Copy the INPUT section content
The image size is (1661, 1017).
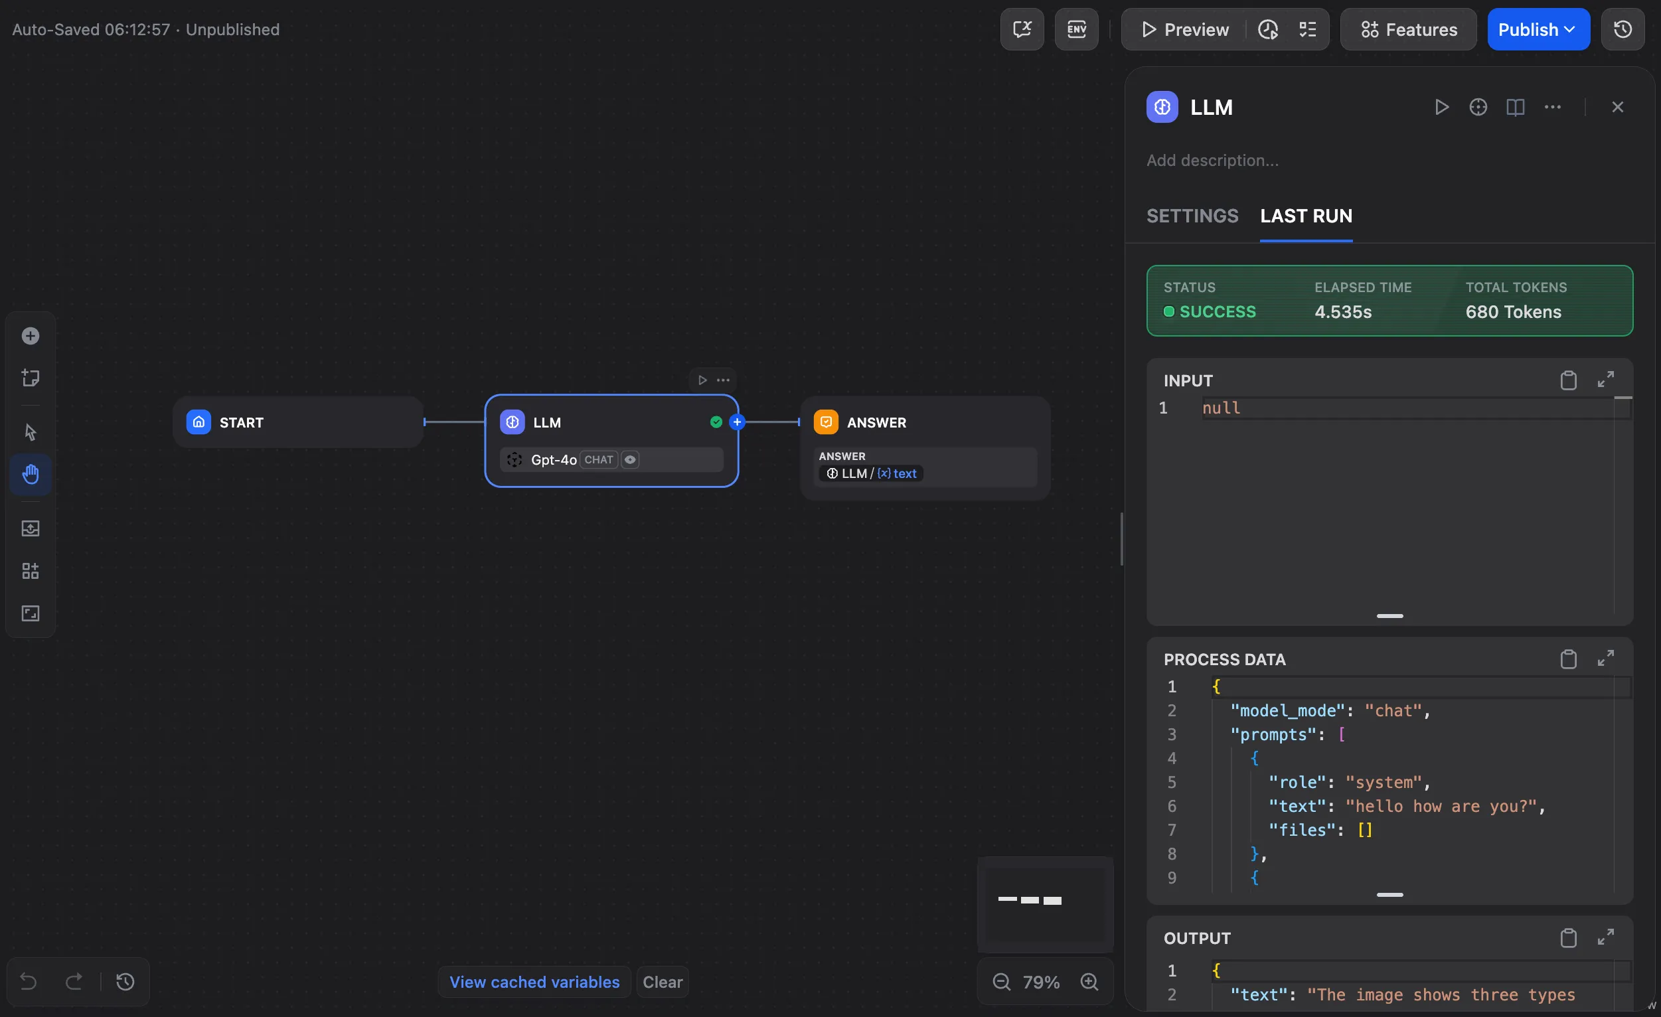click(x=1568, y=381)
